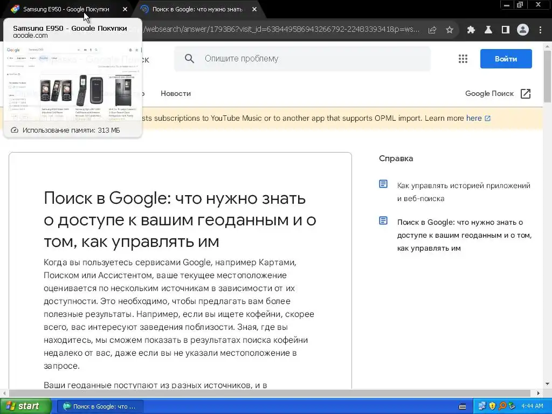
Task: Click the scroll down arrow
Action: [547, 384]
